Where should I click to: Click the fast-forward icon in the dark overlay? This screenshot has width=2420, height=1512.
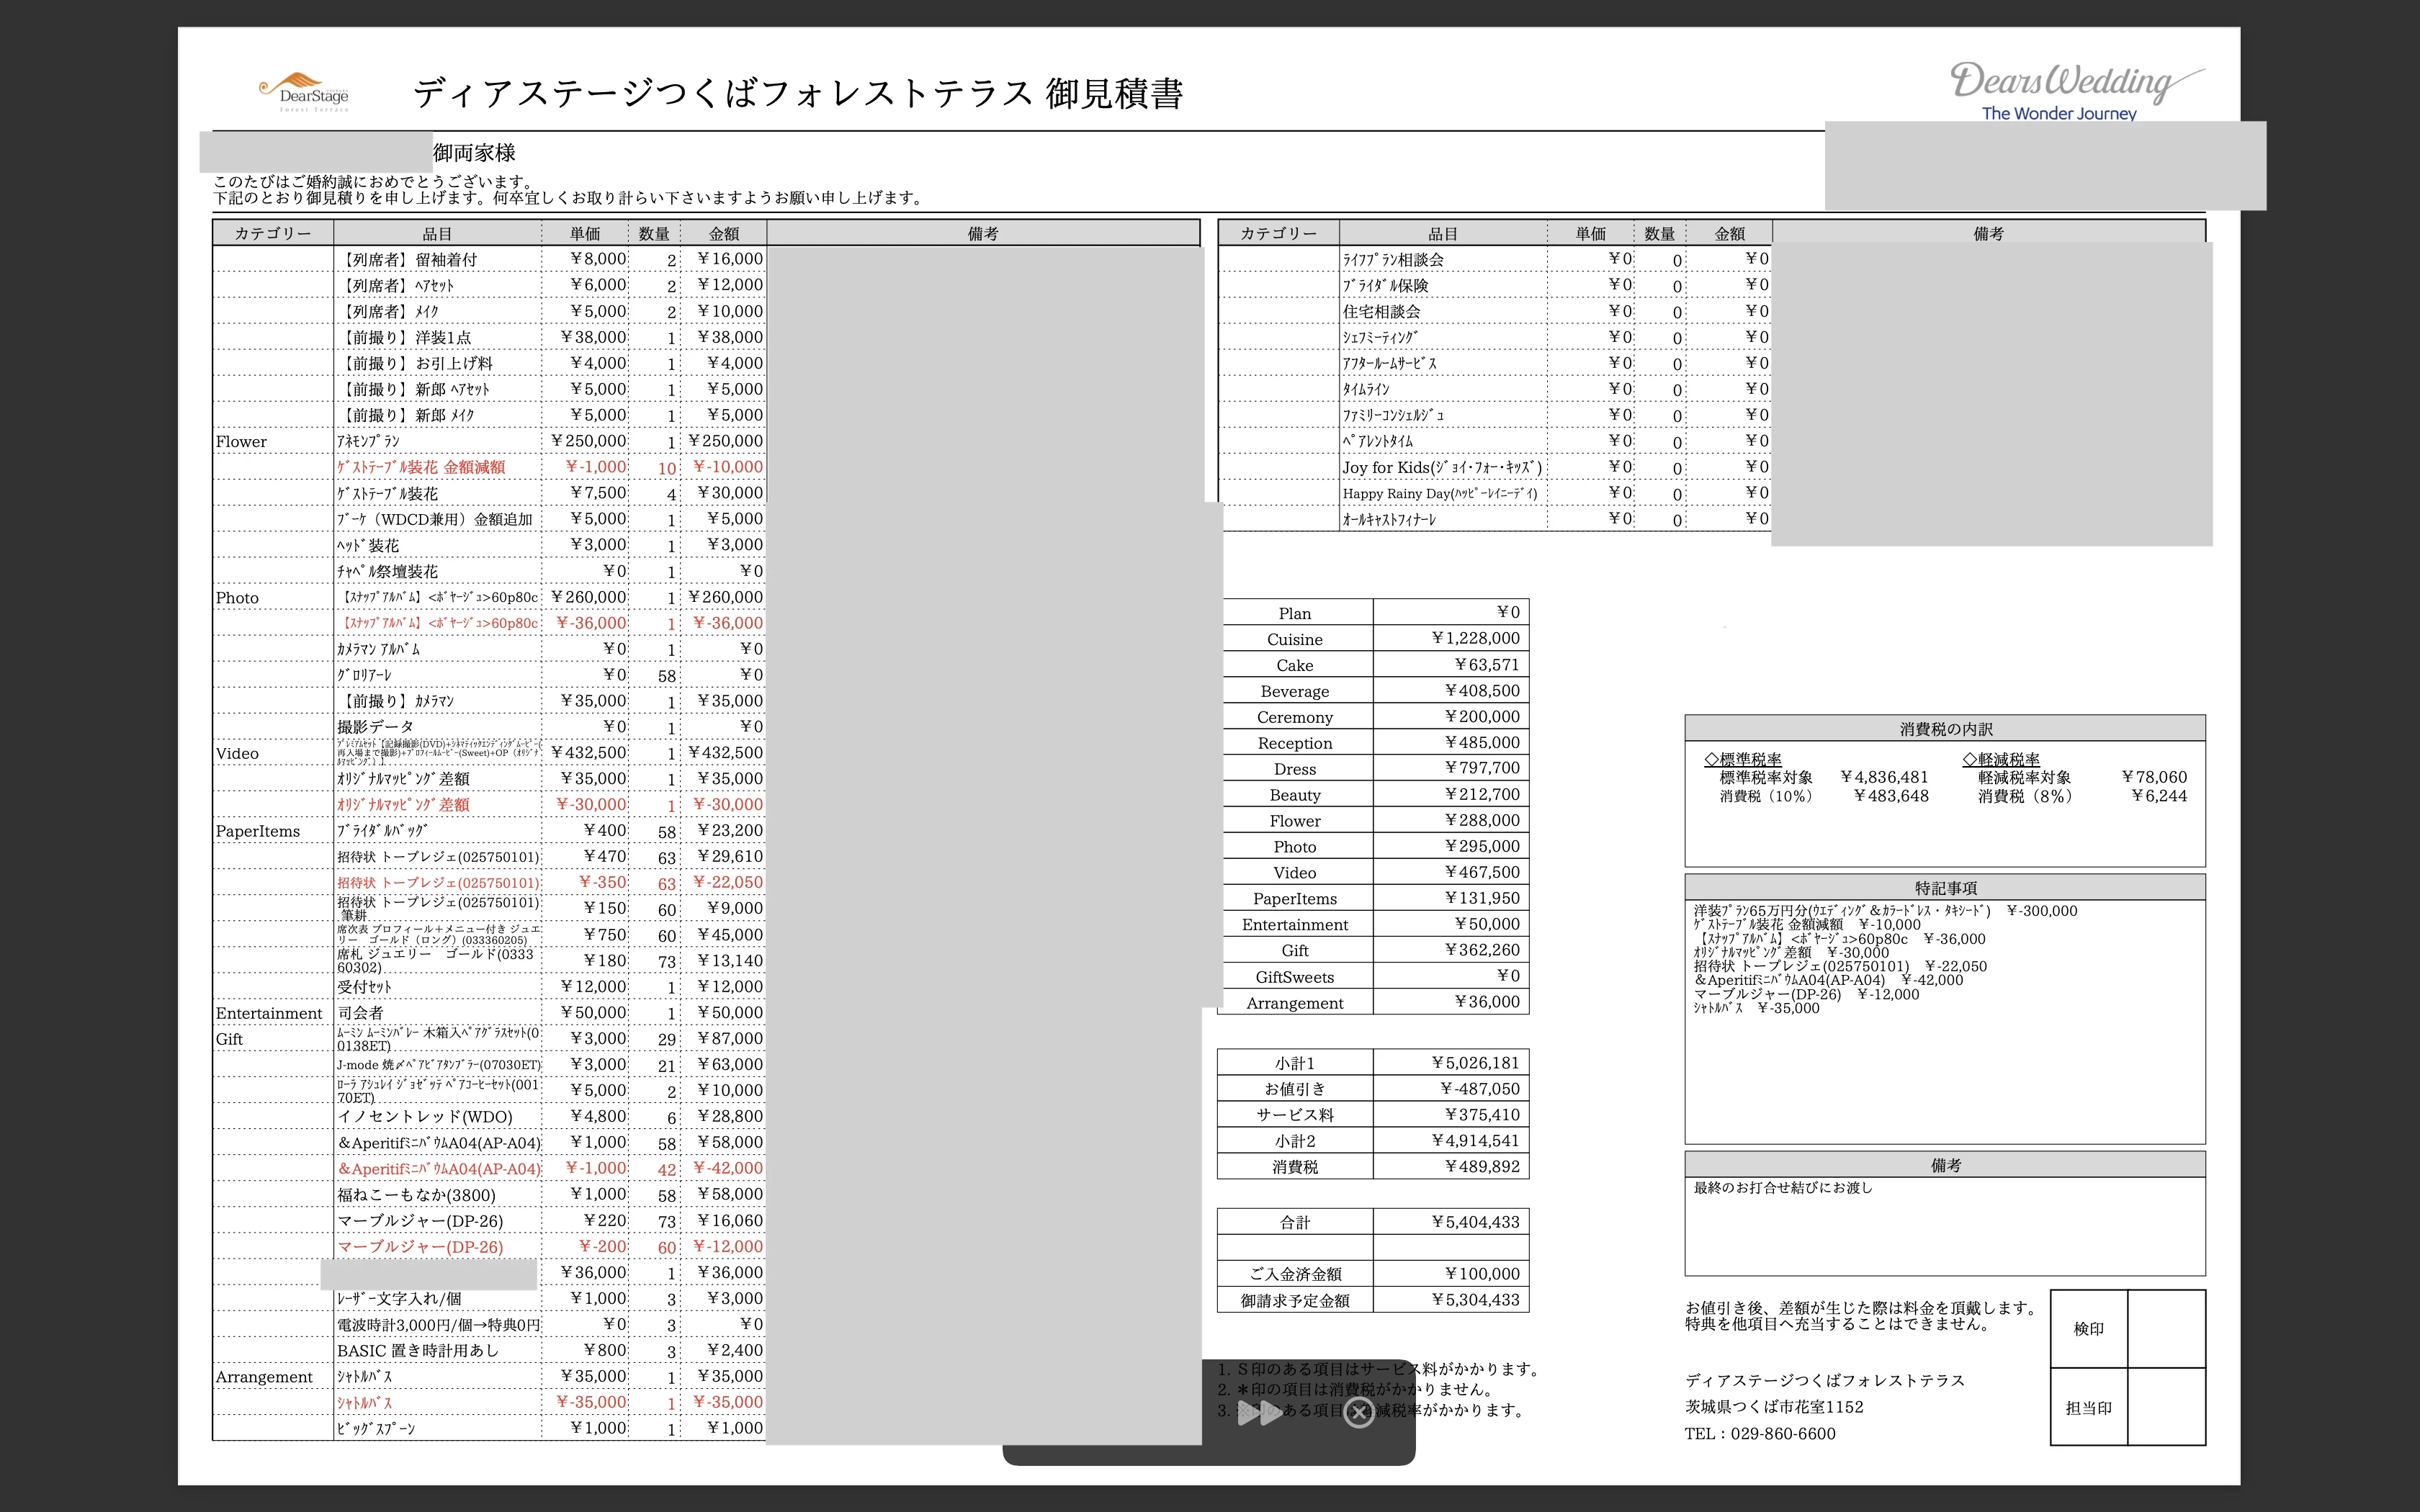point(1260,1413)
